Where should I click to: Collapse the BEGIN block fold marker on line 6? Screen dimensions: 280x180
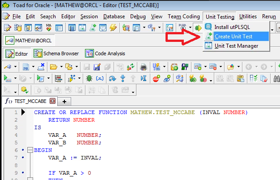(x=30, y=150)
